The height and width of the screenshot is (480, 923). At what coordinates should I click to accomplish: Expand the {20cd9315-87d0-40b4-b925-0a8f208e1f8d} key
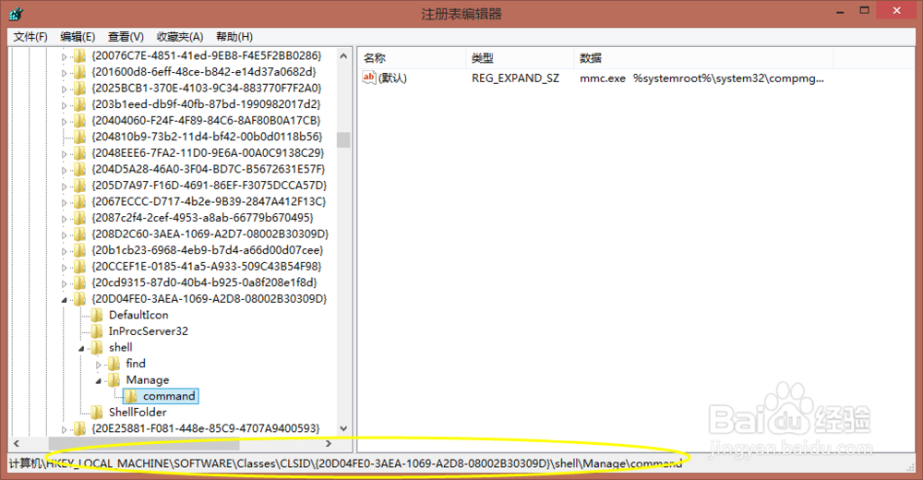click(65, 283)
